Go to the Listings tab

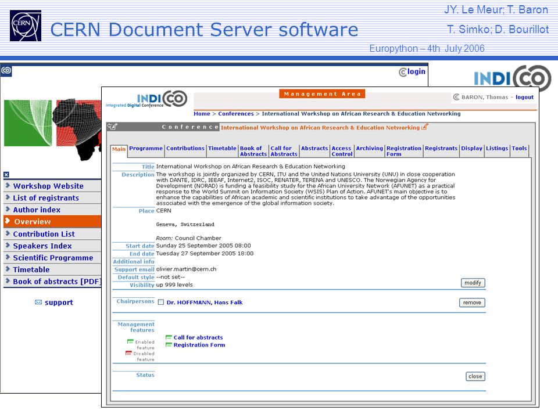pos(497,148)
